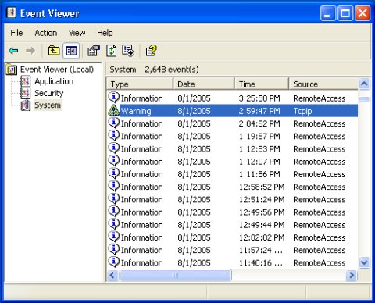Click the 'Tcpip' source cell

click(302, 111)
